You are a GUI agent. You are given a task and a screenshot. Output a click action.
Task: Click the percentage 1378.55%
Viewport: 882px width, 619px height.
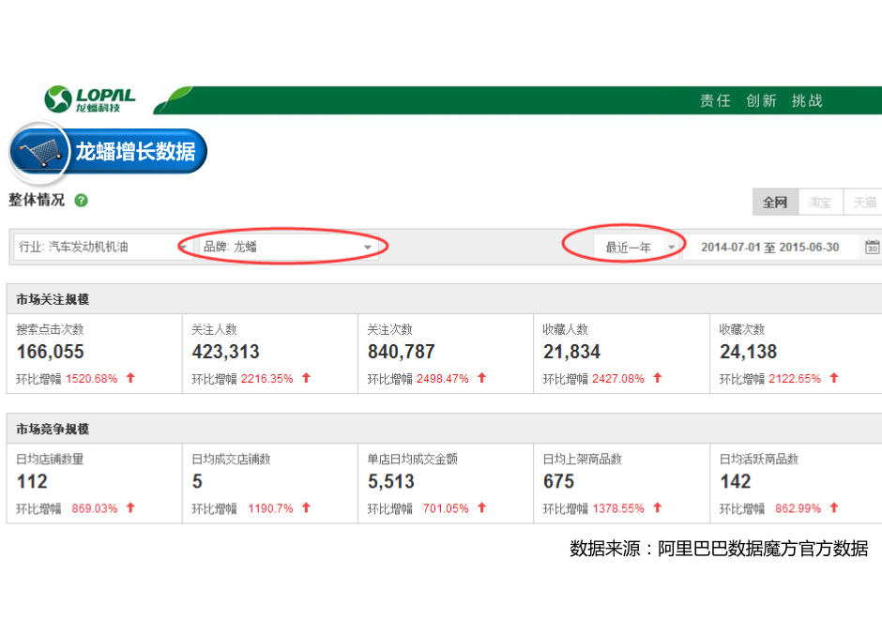click(x=618, y=509)
